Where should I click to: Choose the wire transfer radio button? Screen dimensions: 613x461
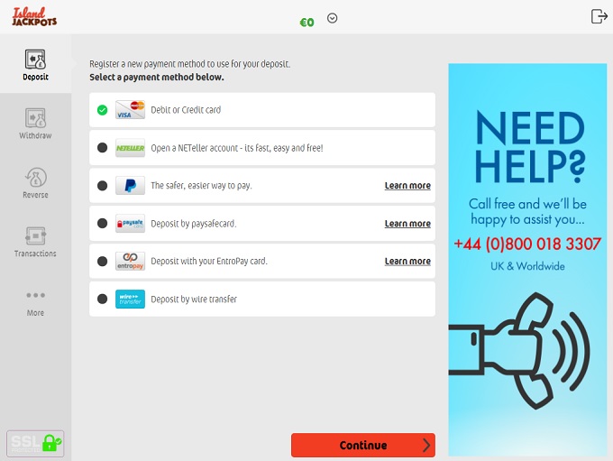pyautogui.click(x=102, y=300)
